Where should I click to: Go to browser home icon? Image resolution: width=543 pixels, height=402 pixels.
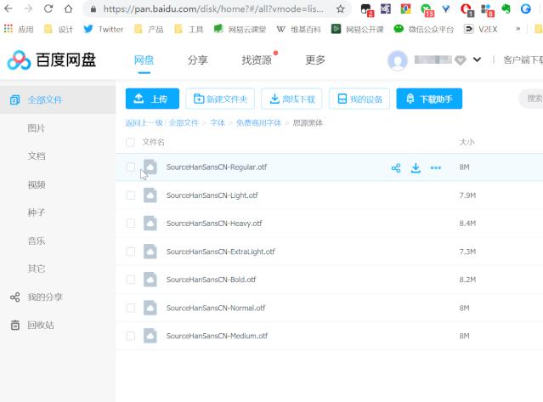[68, 8]
